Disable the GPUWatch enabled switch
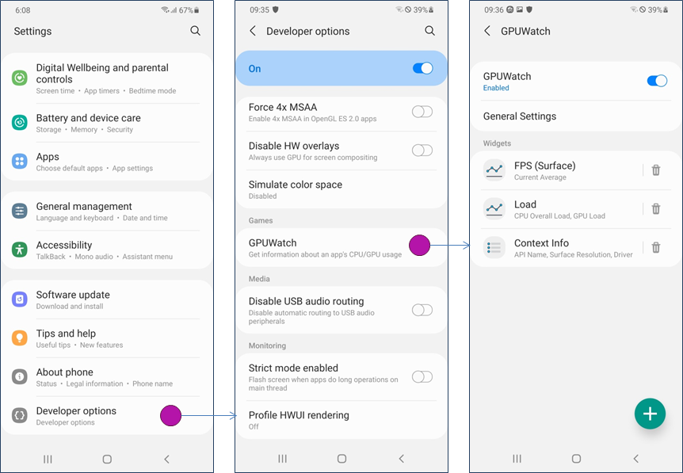Viewport: 683px width, 473px height. click(x=657, y=81)
